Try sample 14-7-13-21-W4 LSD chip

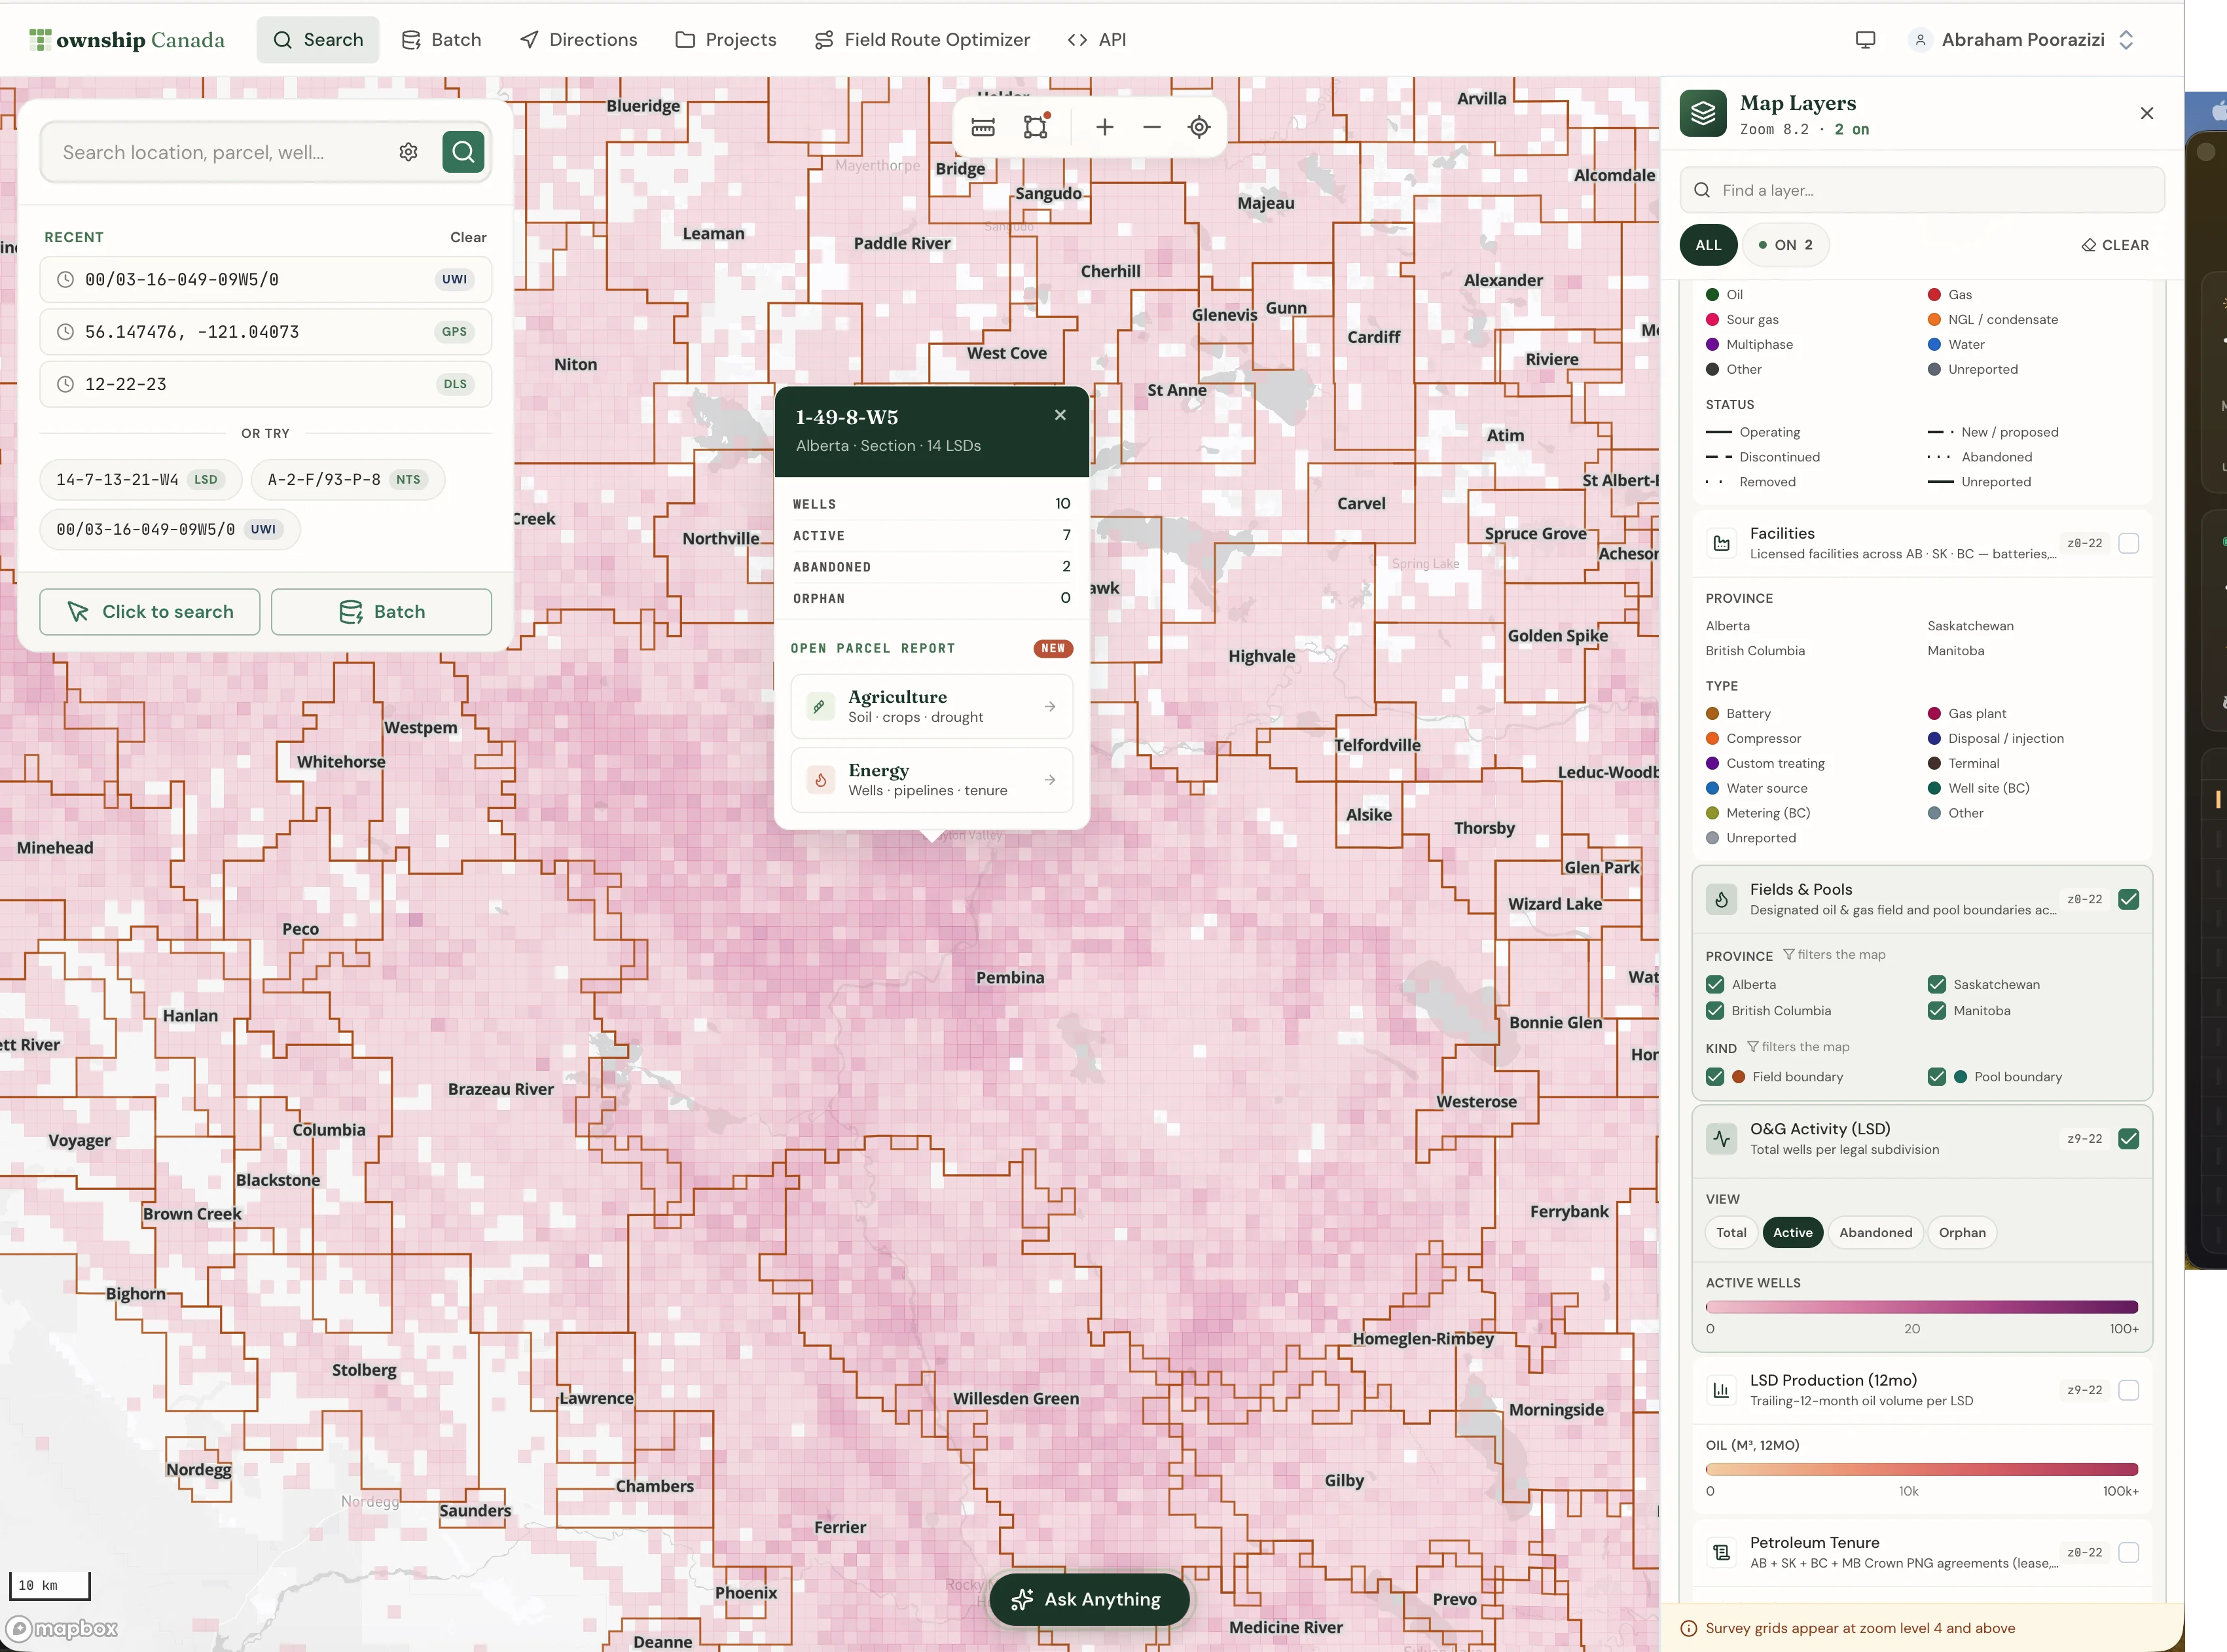coord(141,480)
